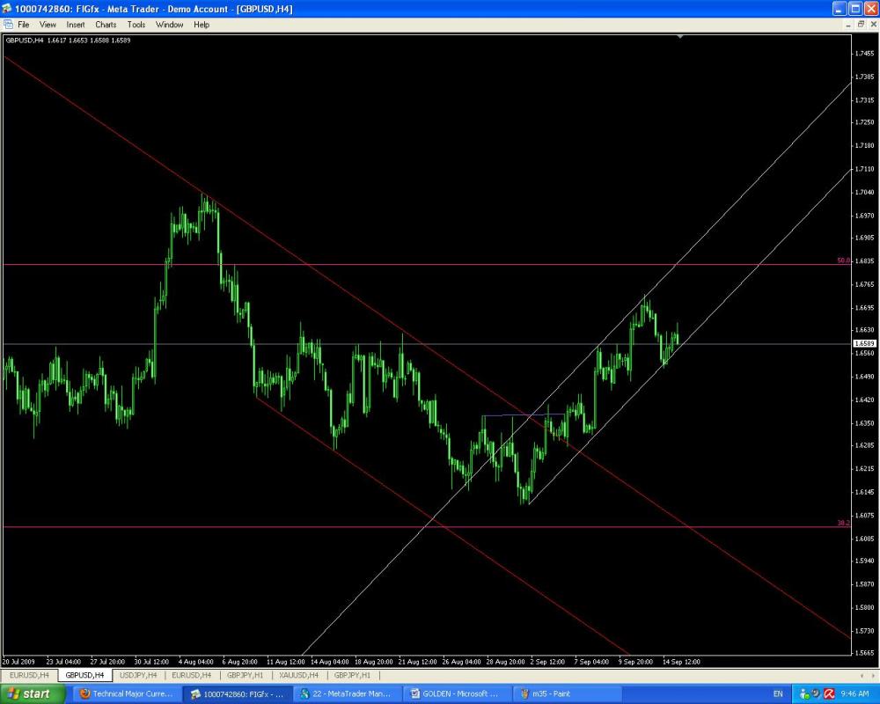Click the 50.0 Fibonacci level label
880x704 pixels.
point(843,260)
